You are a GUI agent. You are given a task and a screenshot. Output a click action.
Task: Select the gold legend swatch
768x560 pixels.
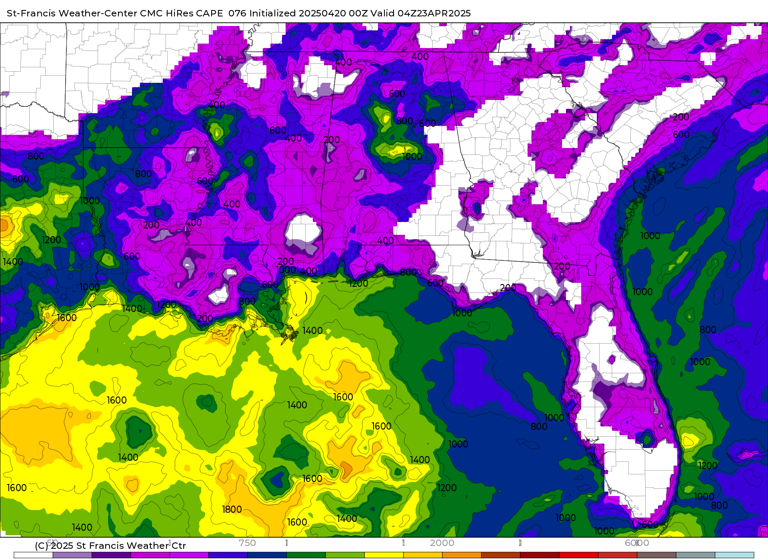[x=423, y=555]
